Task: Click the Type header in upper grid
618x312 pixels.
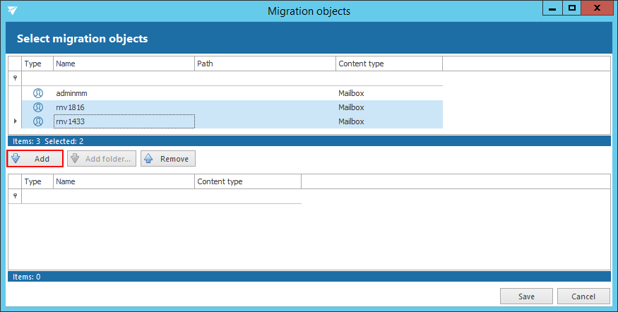Action: [x=37, y=64]
